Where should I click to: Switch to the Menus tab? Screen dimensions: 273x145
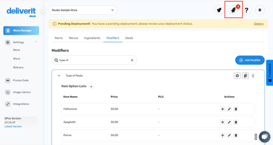pyautogui.click(x=73, y=38)
